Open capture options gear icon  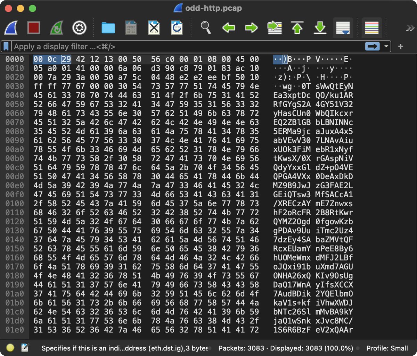79,27
